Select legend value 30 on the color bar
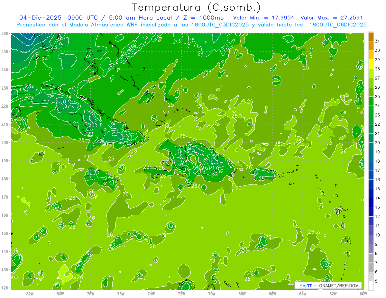This screenshot has width=386, height=298. coord(377,50)
